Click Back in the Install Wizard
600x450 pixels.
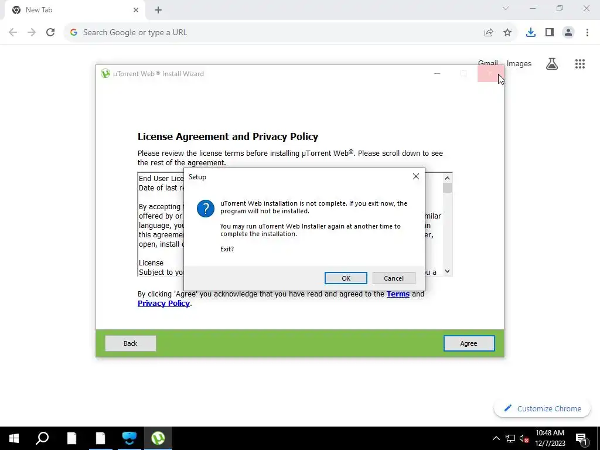pyautogui.click(x=130, y=343)
